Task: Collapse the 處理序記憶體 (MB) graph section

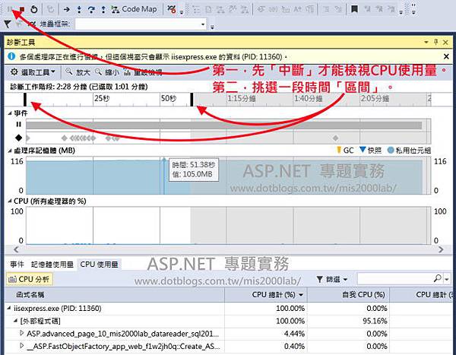Action: (x=10, y=151)
